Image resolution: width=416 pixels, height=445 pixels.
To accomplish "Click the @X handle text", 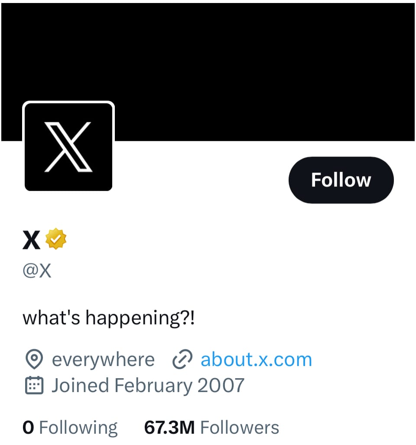I will tap(37, 271).
